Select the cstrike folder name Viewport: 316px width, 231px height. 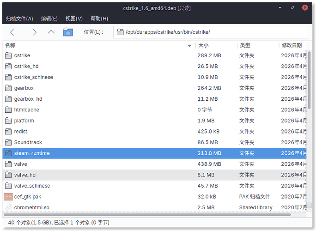click(22, 55)
